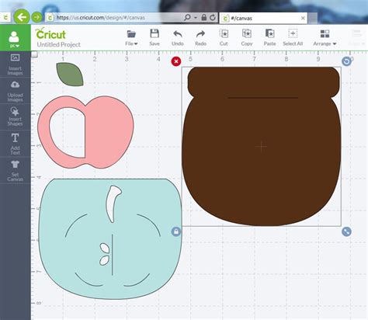Go back with the browser back arrow
Screen dimensions: 368x320
pyautogui.click(x=22, y=17)
